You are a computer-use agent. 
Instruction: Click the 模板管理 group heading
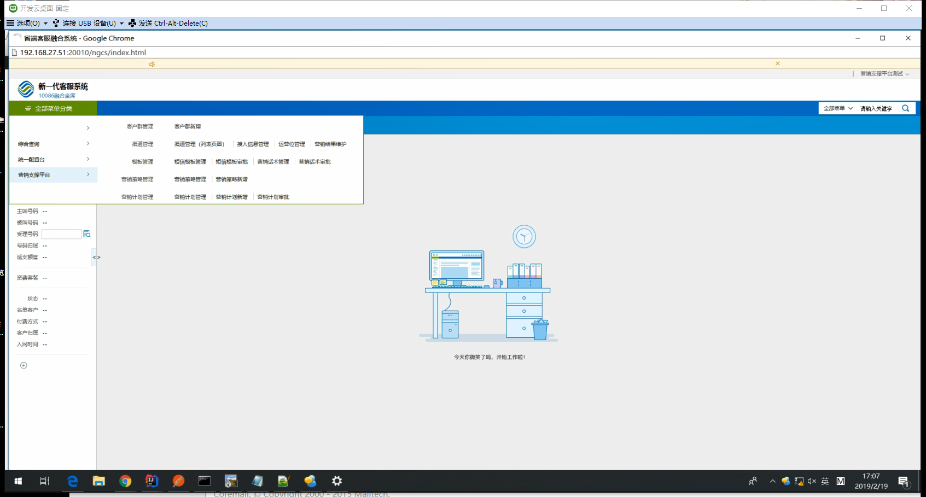point(142,161)
